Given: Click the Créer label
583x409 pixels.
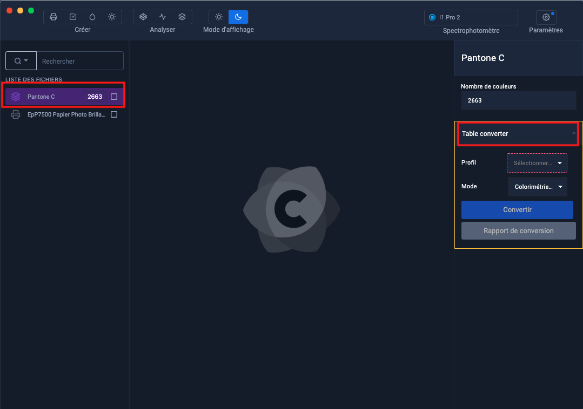Looking at the screenshot, I should 83,30.
